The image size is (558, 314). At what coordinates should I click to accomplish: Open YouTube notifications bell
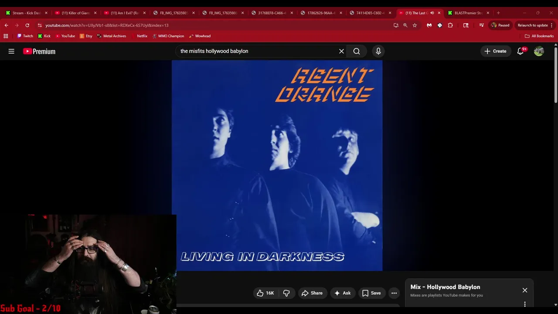521,51
